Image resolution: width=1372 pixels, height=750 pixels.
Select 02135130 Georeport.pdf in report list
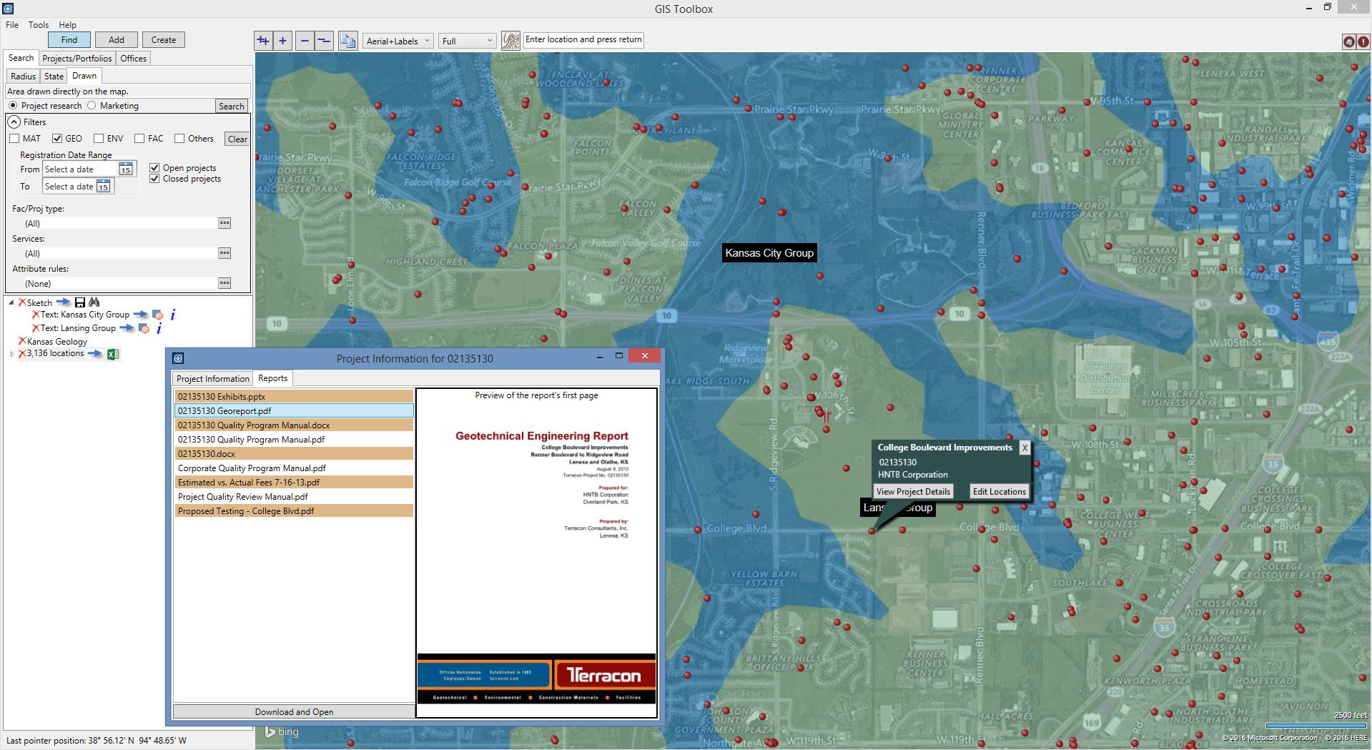click(x=294, y=411)
